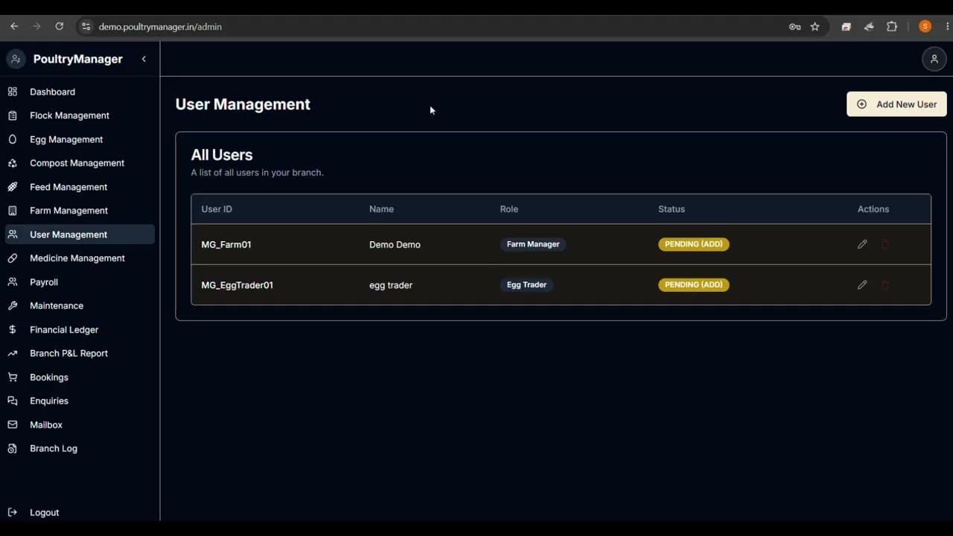Click the Flock Management clipboard icon
This screenshot has width=953, height=536.
(x=13, y=115)
